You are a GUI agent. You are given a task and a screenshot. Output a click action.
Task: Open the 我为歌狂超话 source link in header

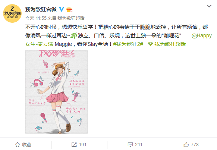click(x=71, y=18)
